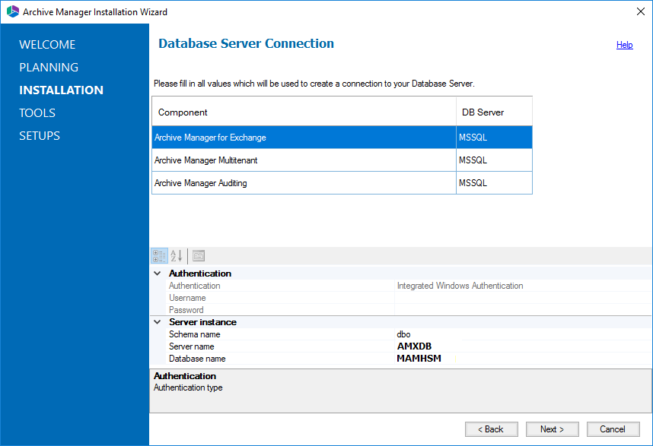Screen dimensions: 653x446
Task: Click the Back button
Action: (x=491, y=429)
